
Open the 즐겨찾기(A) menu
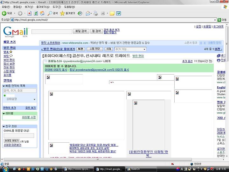[43, 7]
